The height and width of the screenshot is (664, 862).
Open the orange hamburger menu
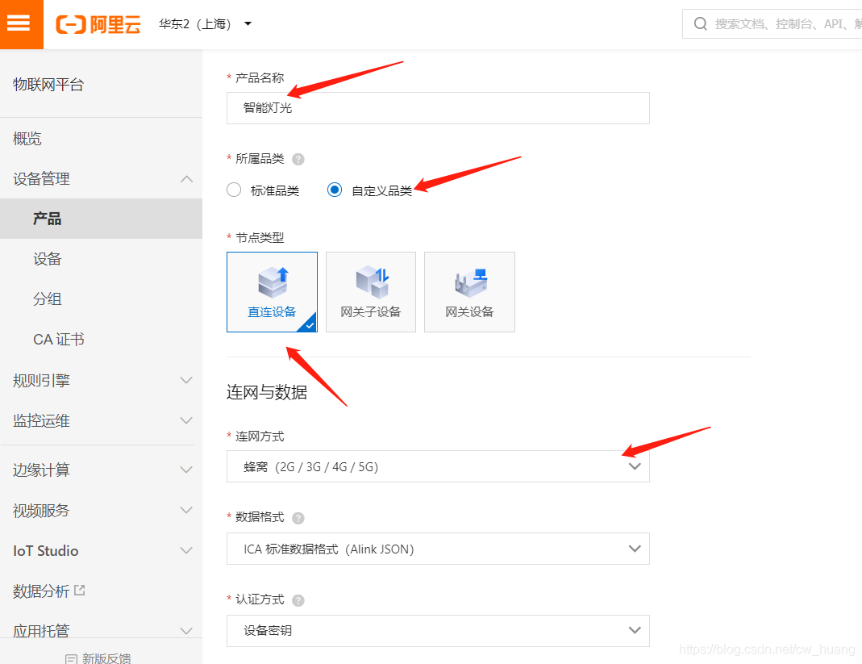point(22,24)
